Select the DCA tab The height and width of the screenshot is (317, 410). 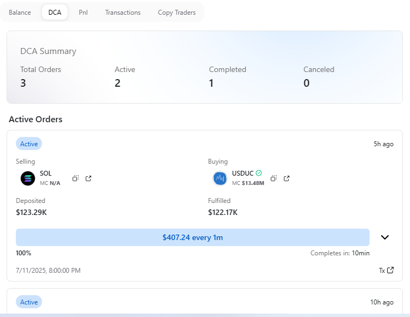click(x=55, y=13)
